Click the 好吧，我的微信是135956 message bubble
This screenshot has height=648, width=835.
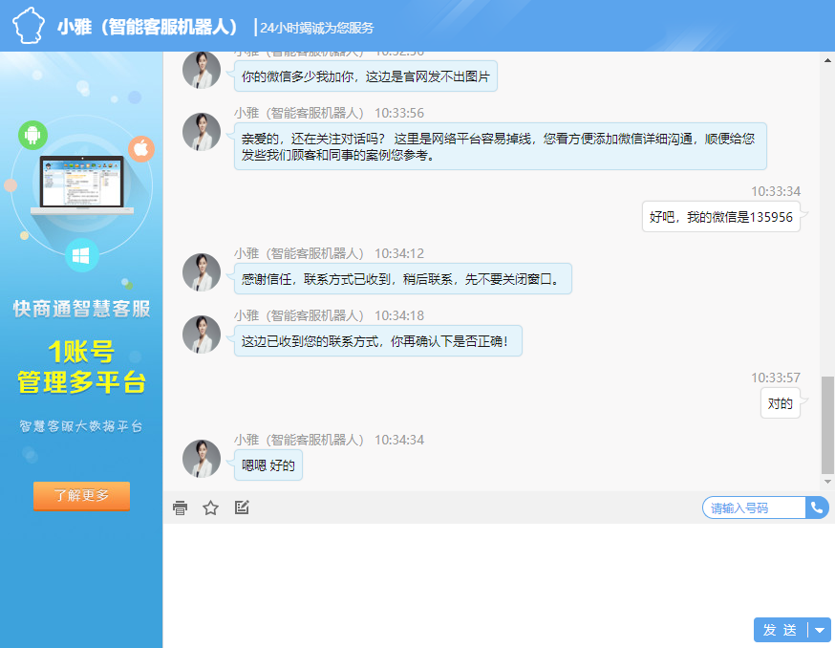click(721, 217)
